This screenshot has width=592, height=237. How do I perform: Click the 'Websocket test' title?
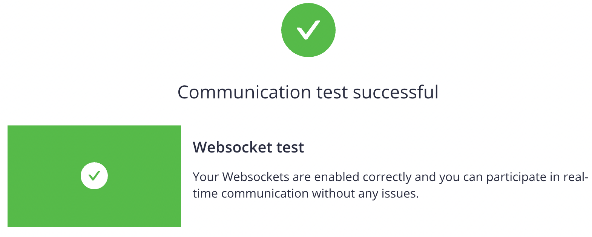pos(248,147)
